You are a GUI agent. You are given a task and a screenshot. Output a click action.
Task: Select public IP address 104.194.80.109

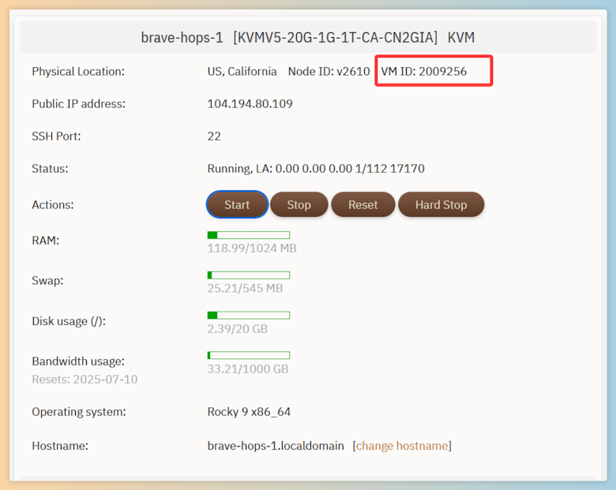point(250,103)
